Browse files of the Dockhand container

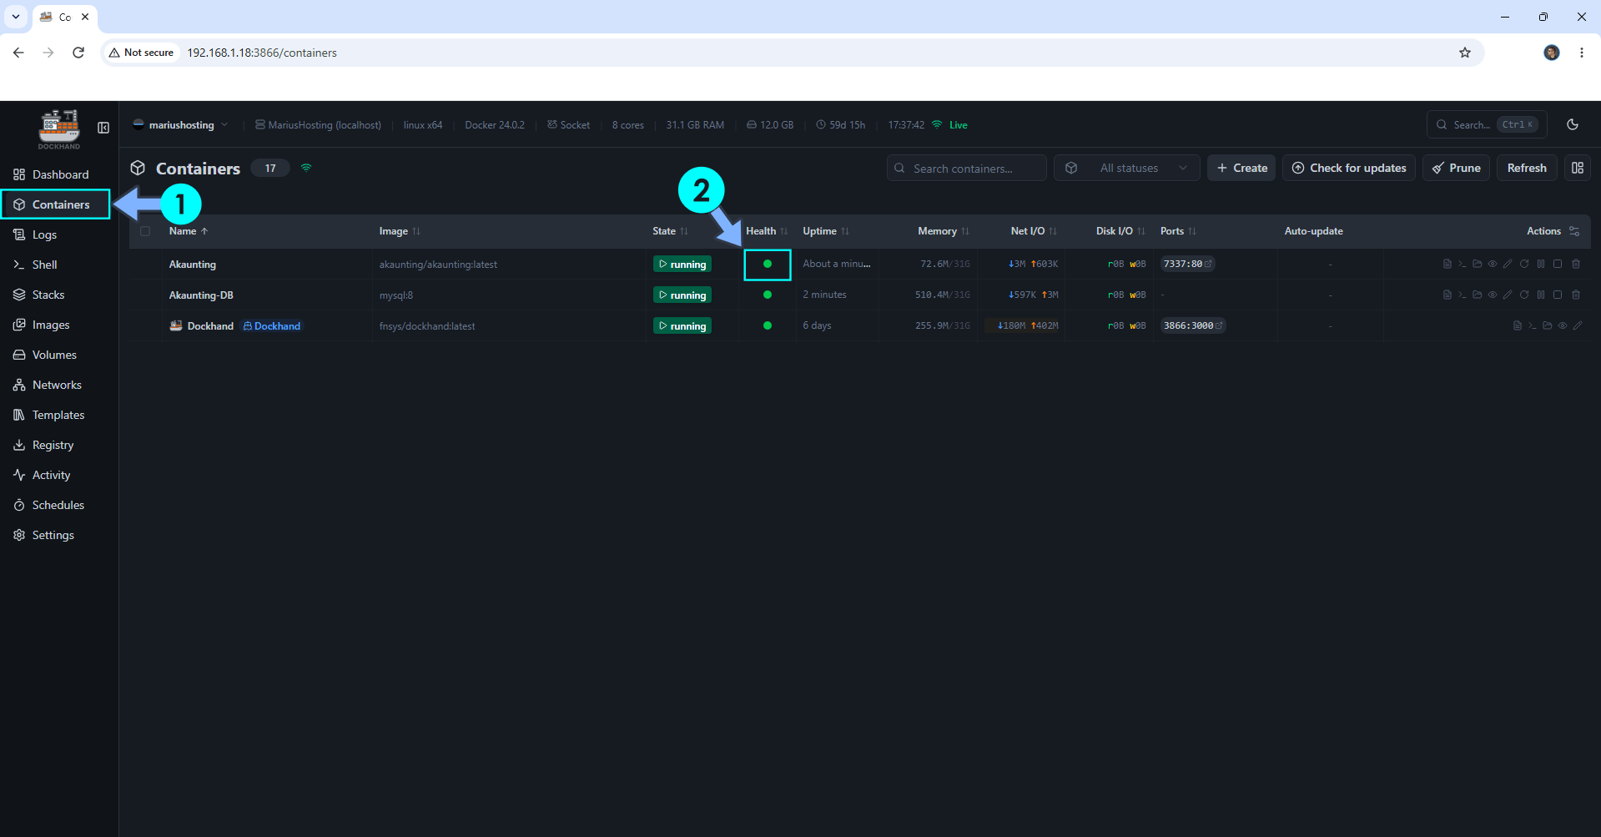tap(1547, 325)
